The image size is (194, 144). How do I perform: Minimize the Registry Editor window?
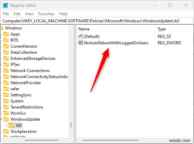155,5
